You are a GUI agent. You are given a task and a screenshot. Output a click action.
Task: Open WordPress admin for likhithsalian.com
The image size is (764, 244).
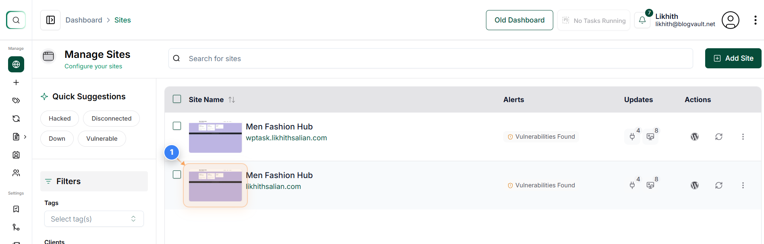[695, 185]
